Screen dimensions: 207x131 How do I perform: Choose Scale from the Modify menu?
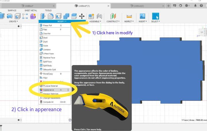(55, 45)
